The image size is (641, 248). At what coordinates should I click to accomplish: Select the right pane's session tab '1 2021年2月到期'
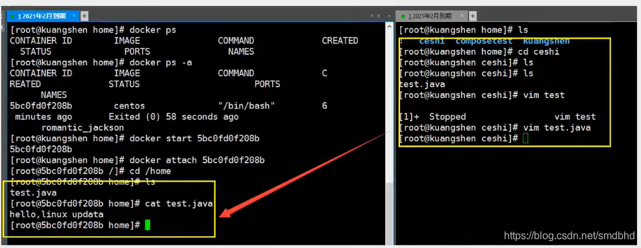pos(433,16)
